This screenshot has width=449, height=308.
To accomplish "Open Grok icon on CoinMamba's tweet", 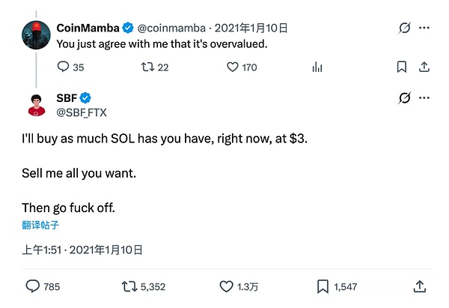I will pos(405,28).
